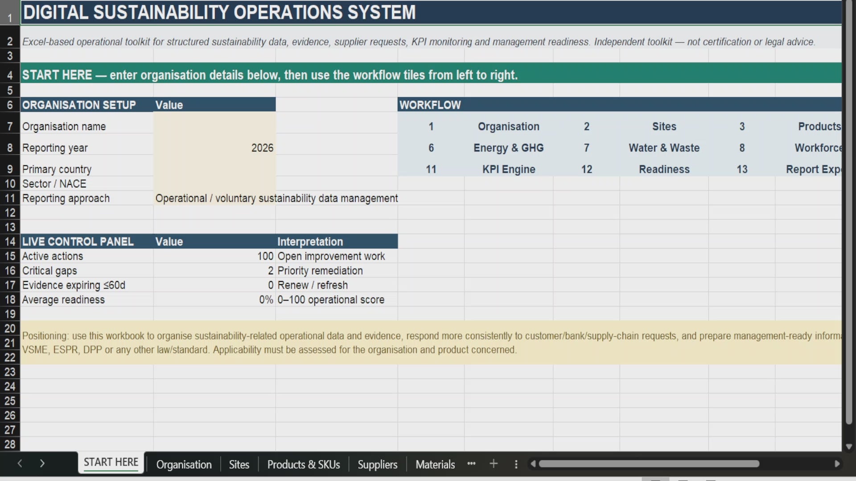856x481 pixels.
Task: Open the Products & SKUs sheet tab
Action: tap(303, 465)
